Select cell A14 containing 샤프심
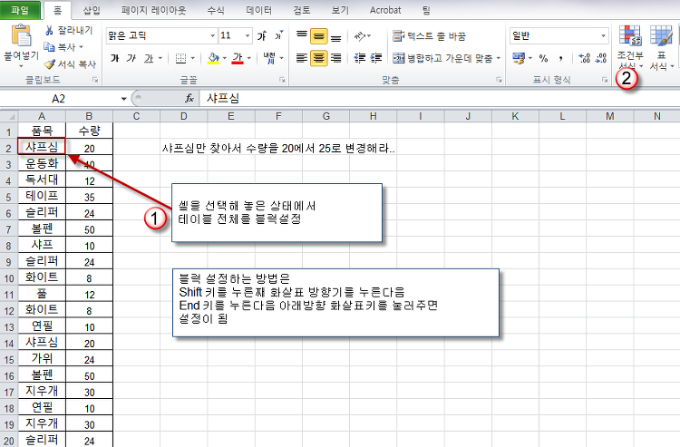Viewport: 680px width, 447px height. pyautogui.click(x=42, y=343)
